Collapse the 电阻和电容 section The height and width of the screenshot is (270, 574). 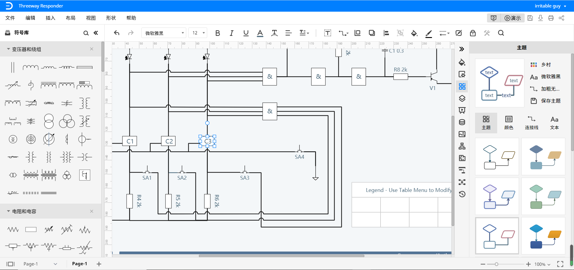tap(8, 211)
